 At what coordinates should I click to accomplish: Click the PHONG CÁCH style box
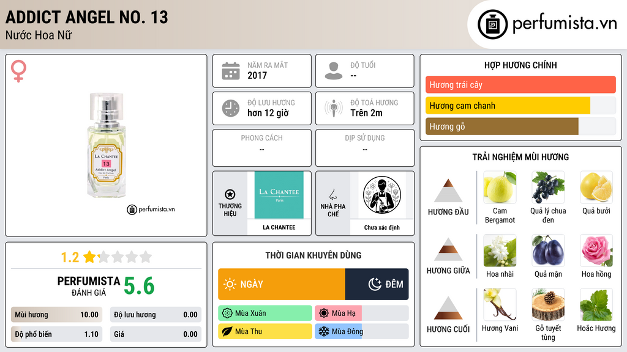click(x=262, y=148)
